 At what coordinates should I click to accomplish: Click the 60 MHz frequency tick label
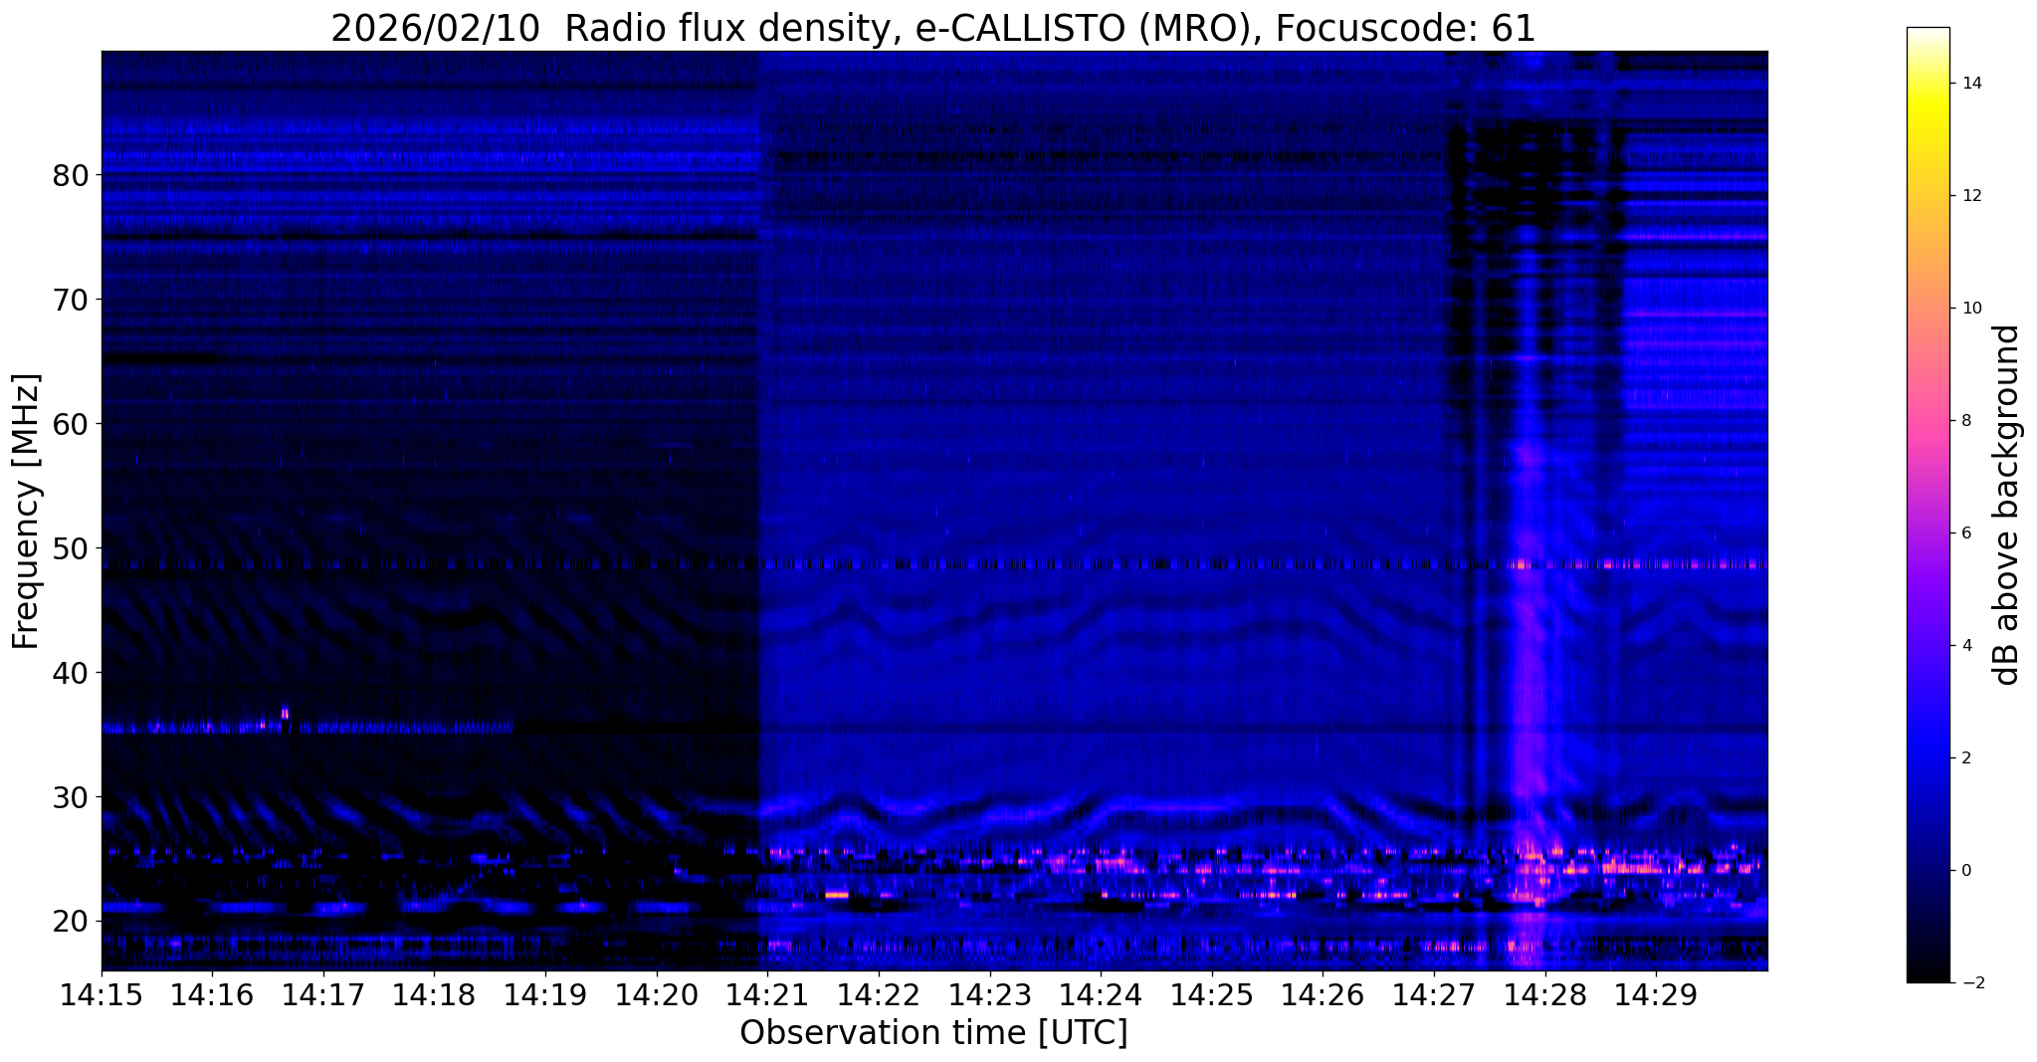point(70,424)
